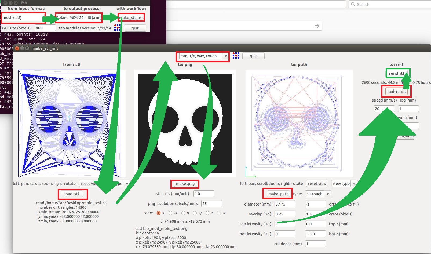Click the logo icon beside make_stl_rml quit
Viewport: 431px width, 254px height.
tap(236, 56)
